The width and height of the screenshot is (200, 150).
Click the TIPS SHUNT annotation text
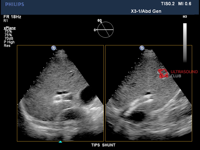point(103,145)
